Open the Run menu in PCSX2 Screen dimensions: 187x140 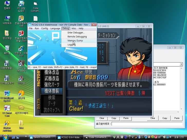tap(37, 28)
